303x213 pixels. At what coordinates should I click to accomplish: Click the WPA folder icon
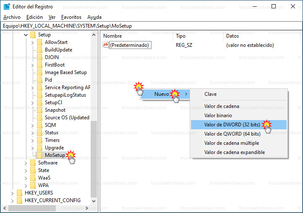(33, 185)
